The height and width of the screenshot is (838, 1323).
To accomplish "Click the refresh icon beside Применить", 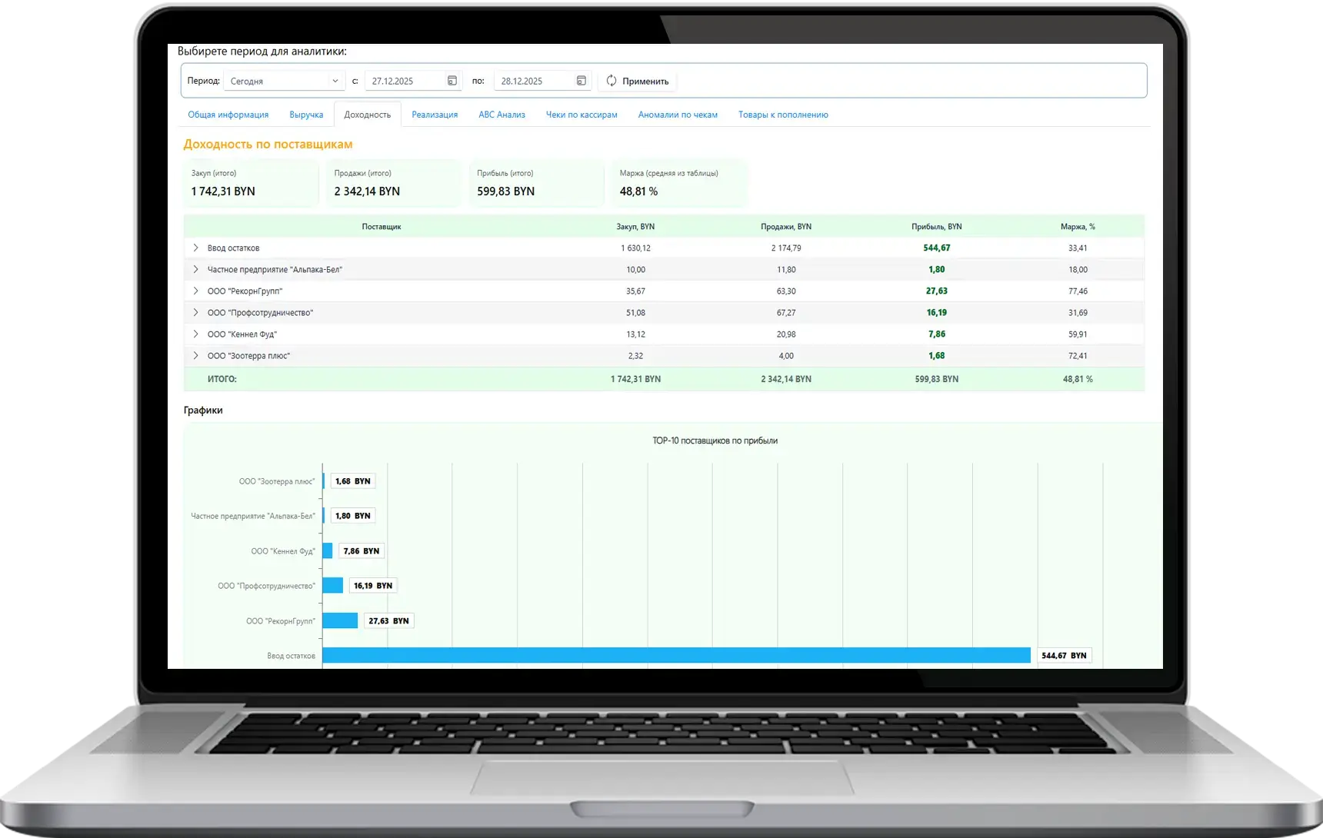I will 612,81.
